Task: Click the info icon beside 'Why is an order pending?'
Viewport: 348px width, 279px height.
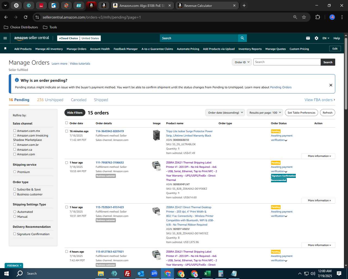Action: 17,80
